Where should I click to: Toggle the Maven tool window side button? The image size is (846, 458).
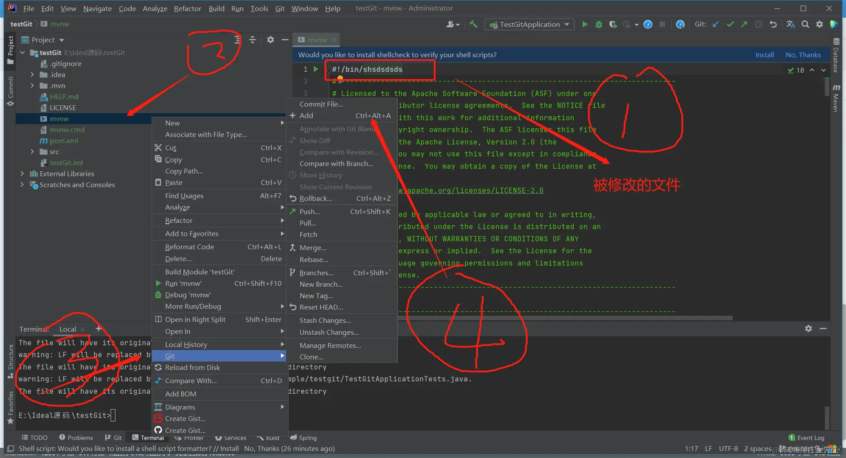point(835,98)
